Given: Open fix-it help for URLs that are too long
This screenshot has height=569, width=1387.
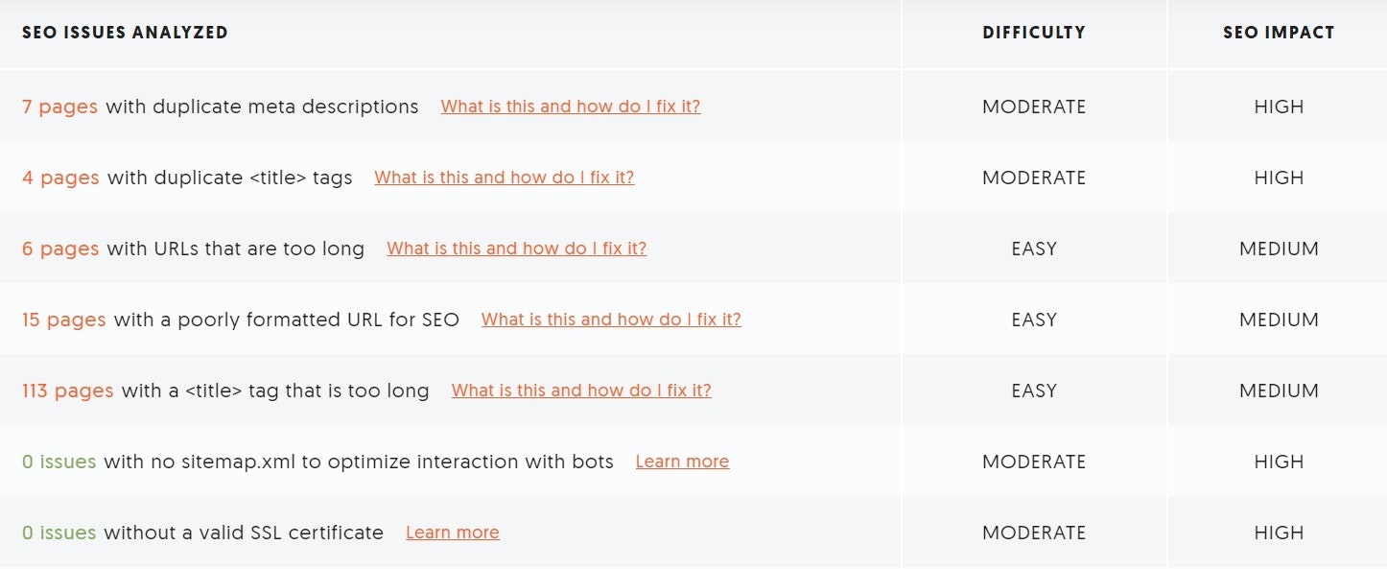Looking at the screenshot, I should click(516, 249).
